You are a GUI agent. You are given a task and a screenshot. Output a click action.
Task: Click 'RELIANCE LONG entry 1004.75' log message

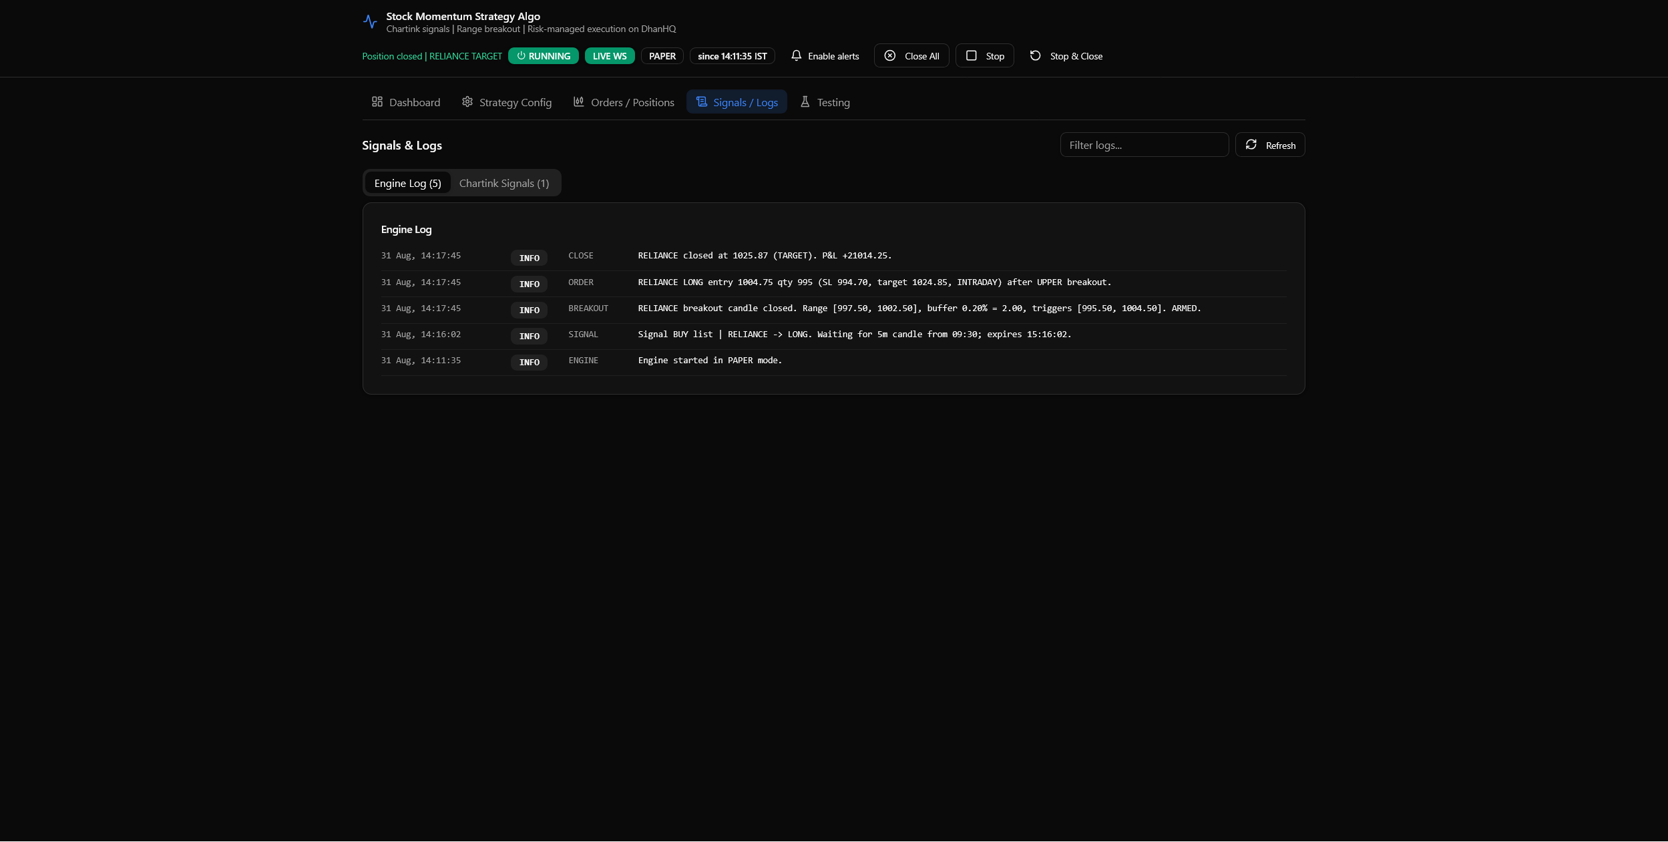(875, 282)
